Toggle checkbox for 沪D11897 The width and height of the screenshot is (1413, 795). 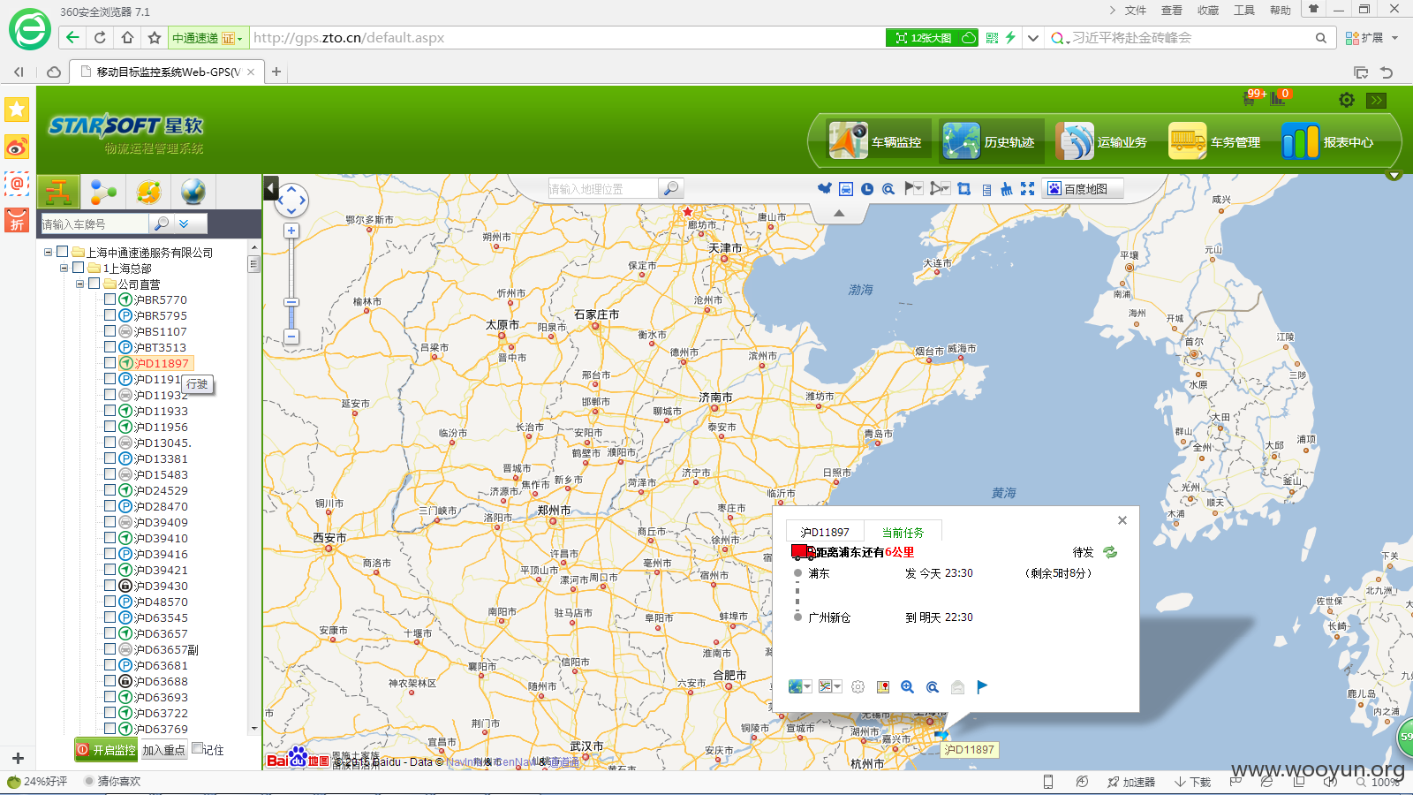pos(110,363)
